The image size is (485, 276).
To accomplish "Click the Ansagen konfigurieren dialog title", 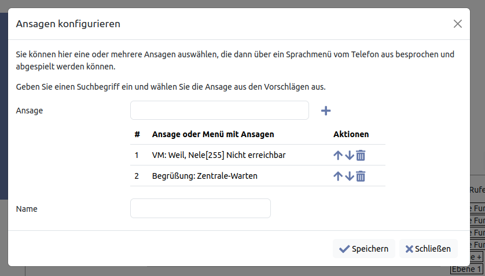I will 68,24.
